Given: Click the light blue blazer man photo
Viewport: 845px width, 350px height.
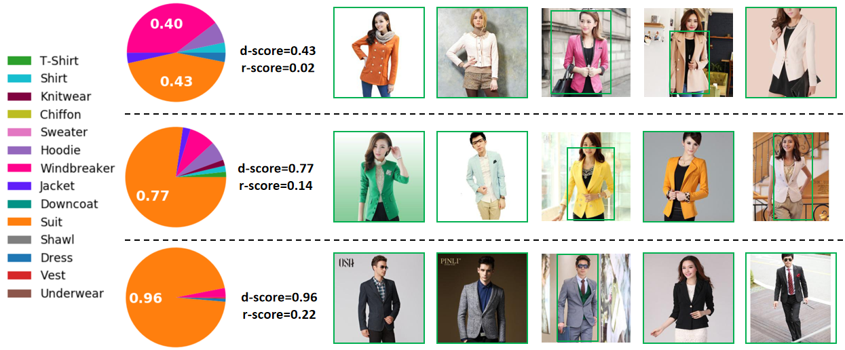Looking at the screenshot, I should click(482, 176).
